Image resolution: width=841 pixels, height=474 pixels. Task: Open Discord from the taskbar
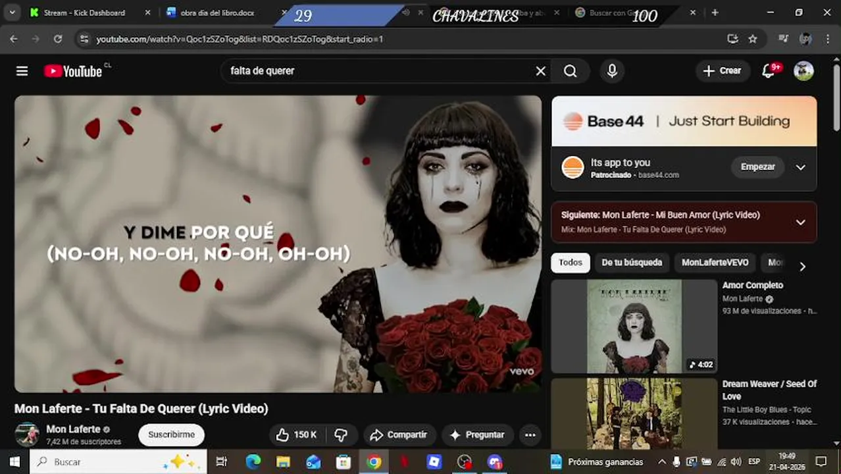(495, 462)
